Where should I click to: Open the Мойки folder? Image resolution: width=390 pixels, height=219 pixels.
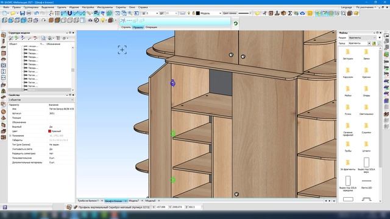click(348, 91)
